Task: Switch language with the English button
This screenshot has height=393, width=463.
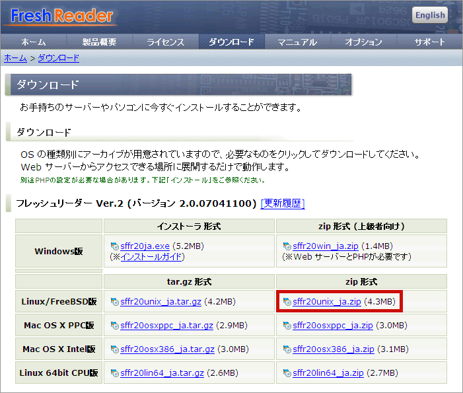Action: click(x=430, y=15)
